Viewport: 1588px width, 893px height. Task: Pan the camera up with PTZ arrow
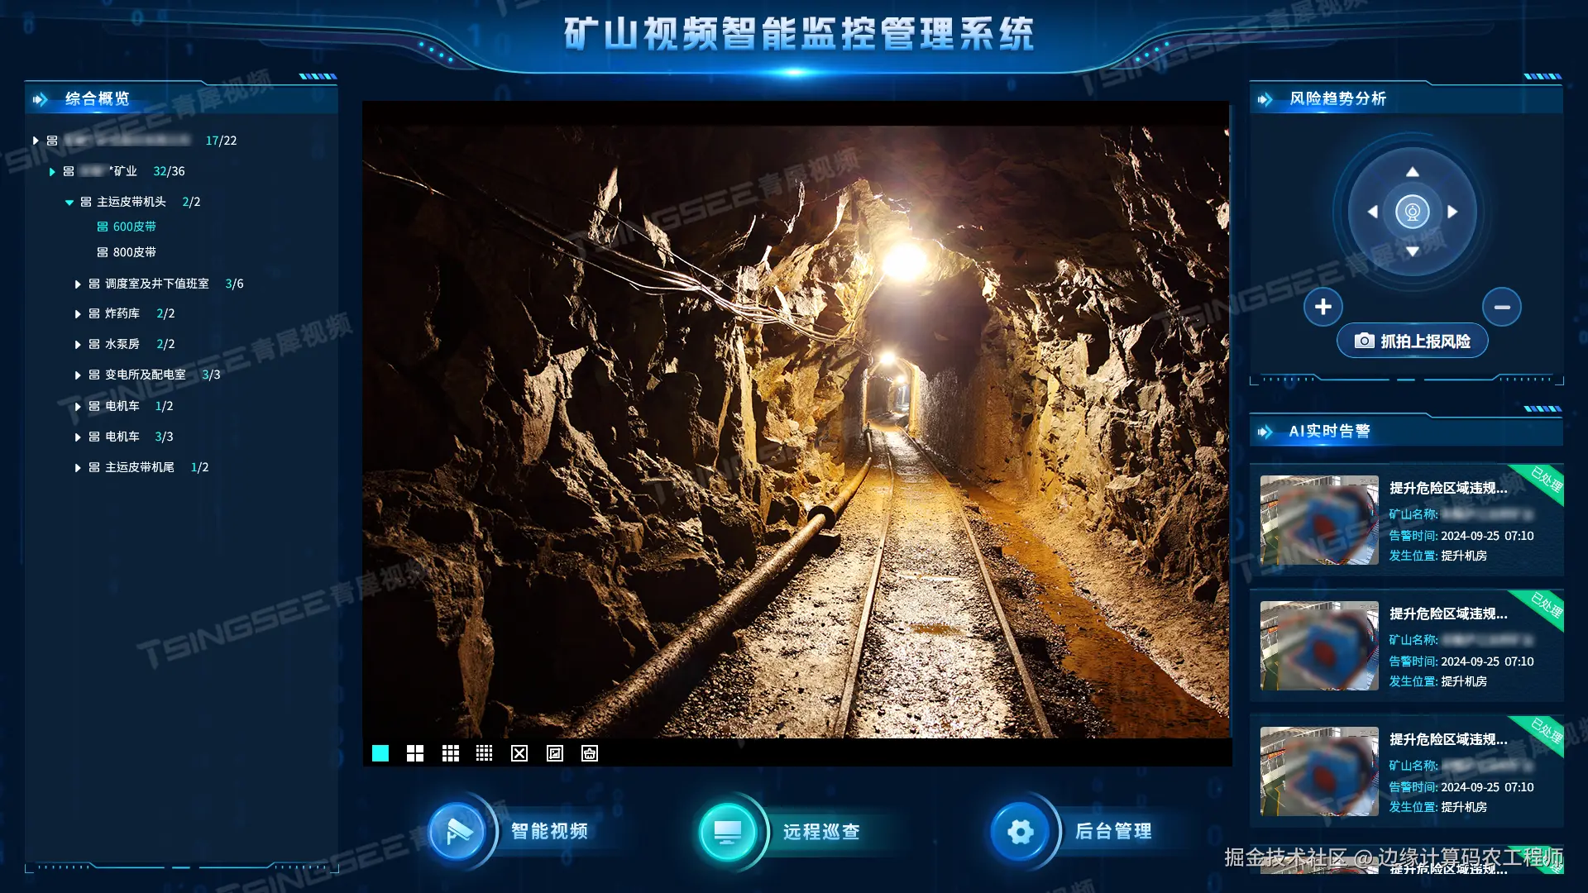tap(1413, 172)
